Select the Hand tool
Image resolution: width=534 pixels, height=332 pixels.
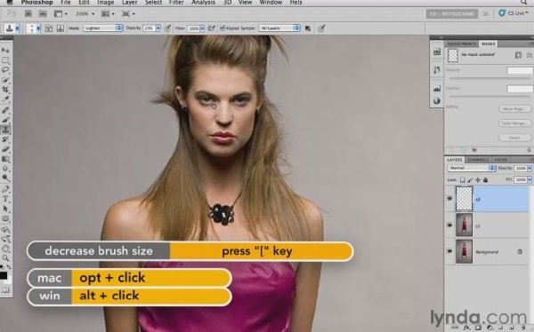tap(5, 249)
